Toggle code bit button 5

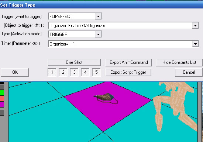pos(96,72)
